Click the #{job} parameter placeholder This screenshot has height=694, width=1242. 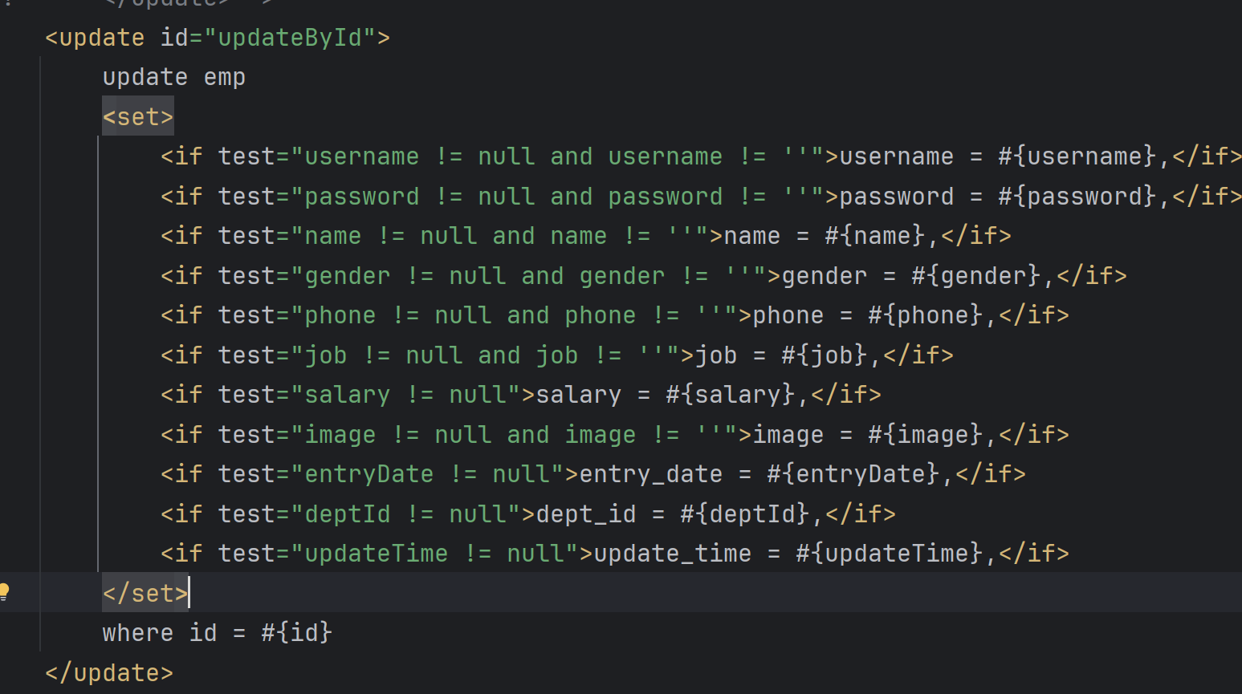click(x=824, y=355)
